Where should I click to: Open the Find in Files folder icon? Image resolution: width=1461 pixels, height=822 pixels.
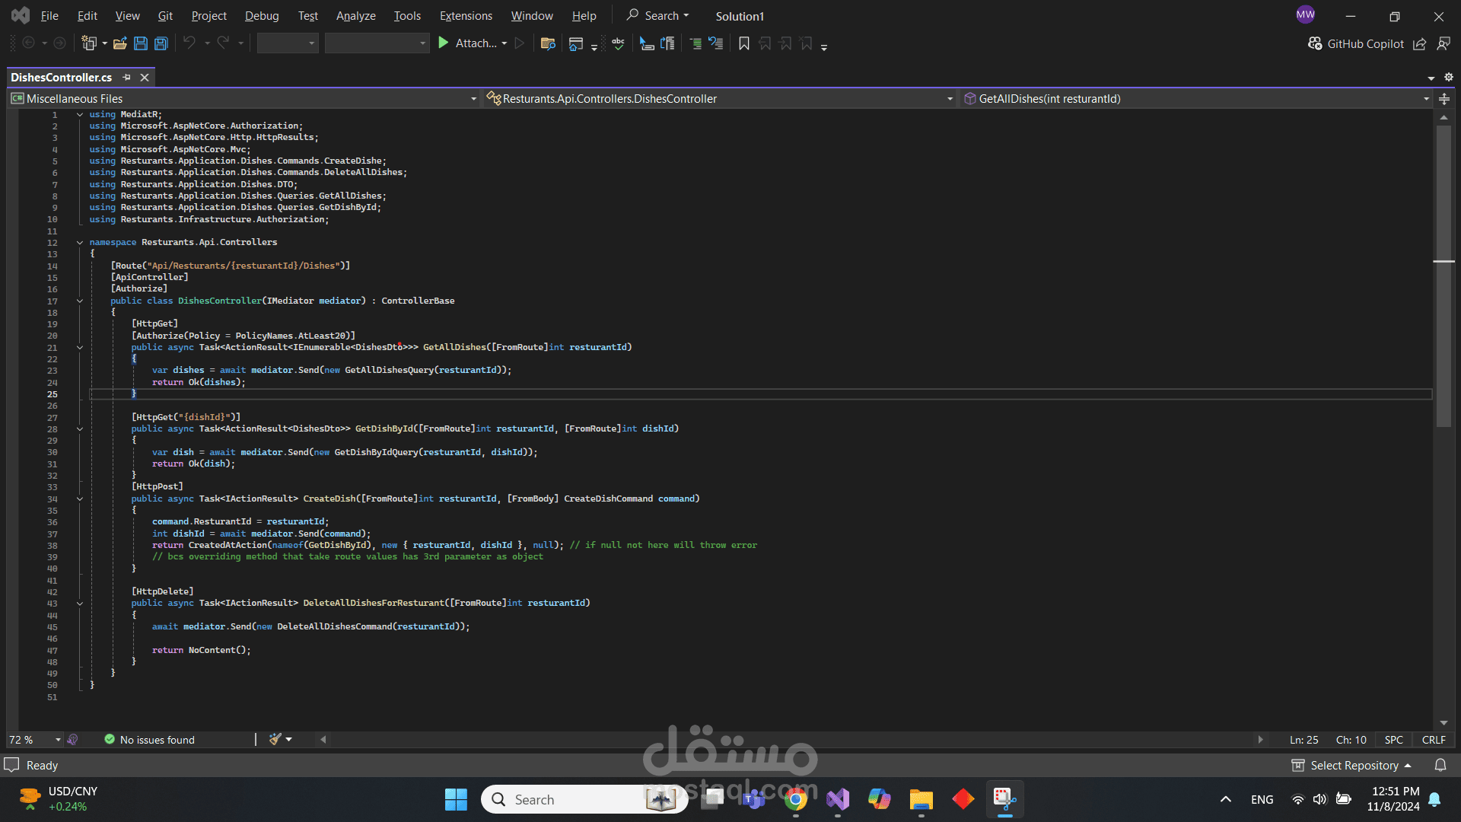548,43
